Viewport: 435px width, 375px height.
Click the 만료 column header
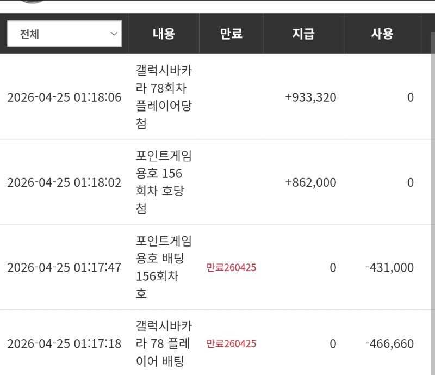coord(231,34)
